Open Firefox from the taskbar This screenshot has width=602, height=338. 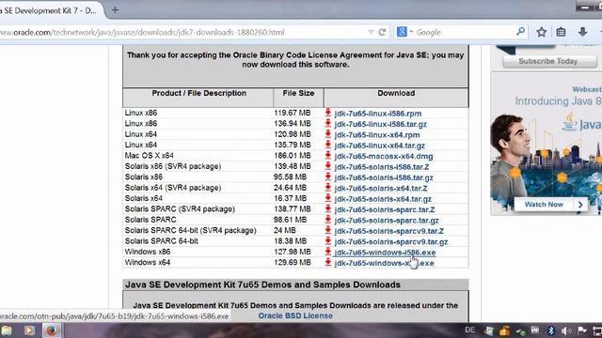pos(51,330)
